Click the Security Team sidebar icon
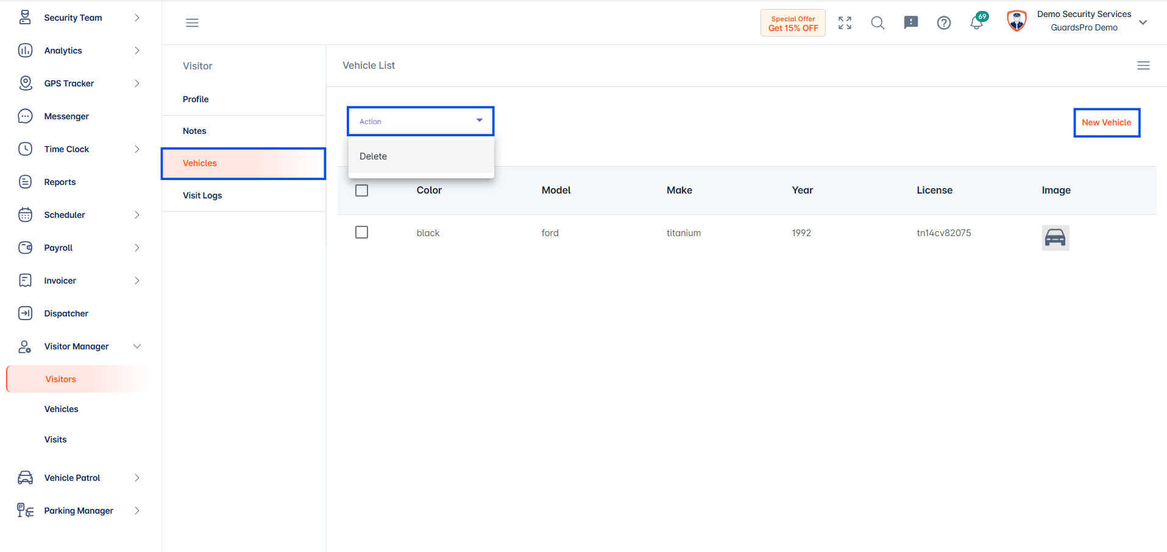Screen dimensions: 1167x552 pos(25,18)
